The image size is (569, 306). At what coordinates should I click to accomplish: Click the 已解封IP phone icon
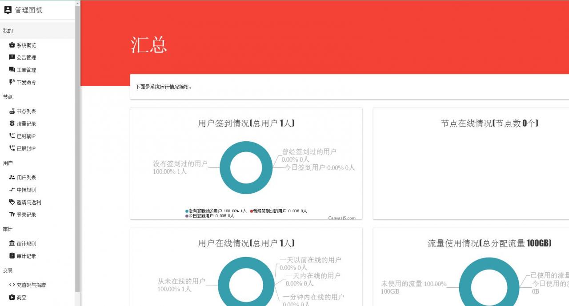12,148
